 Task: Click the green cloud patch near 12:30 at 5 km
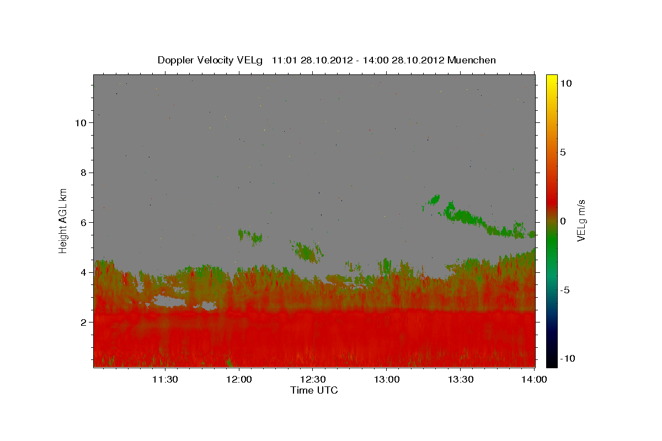click(x=307, y=251)
